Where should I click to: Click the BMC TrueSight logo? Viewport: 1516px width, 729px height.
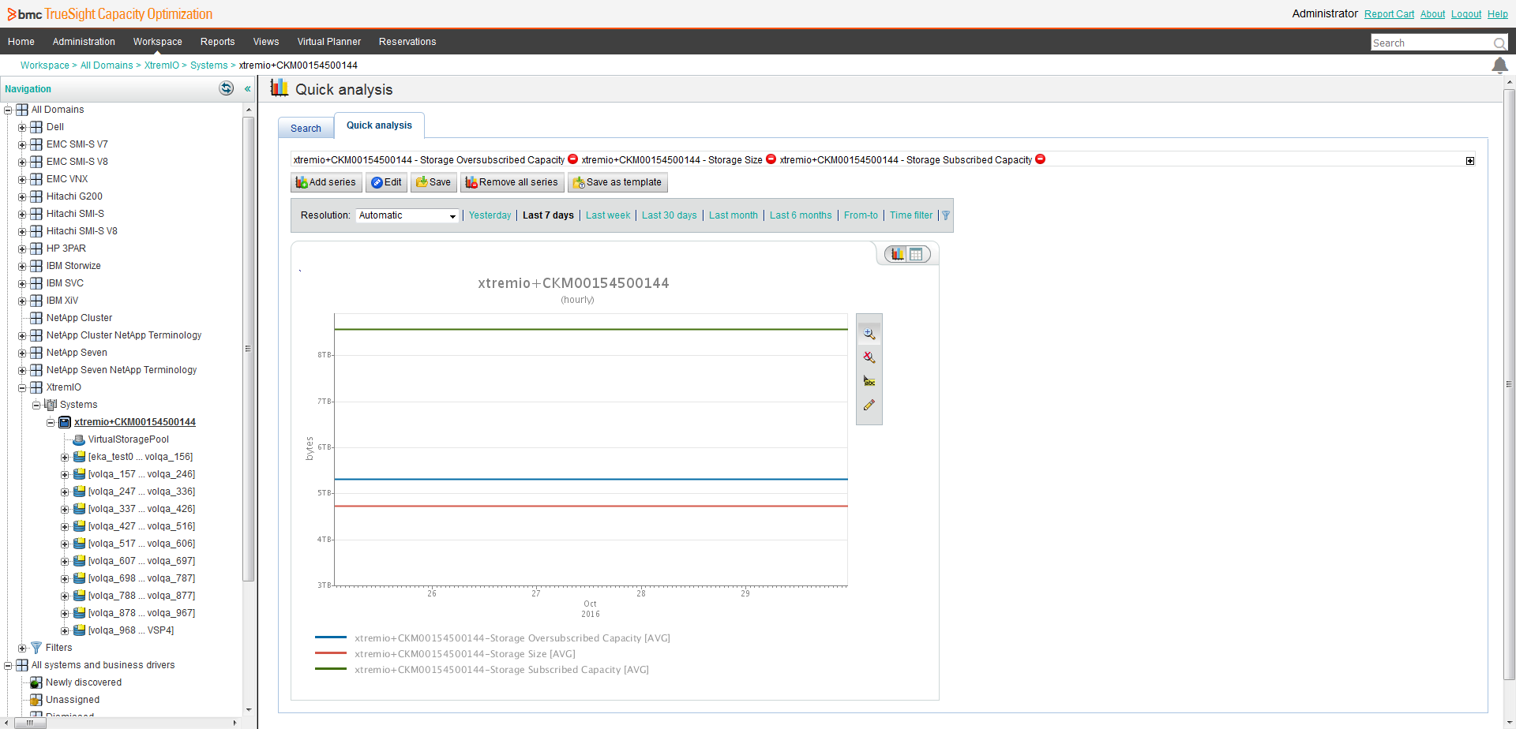pyautogui.click(x=110, y=14)
